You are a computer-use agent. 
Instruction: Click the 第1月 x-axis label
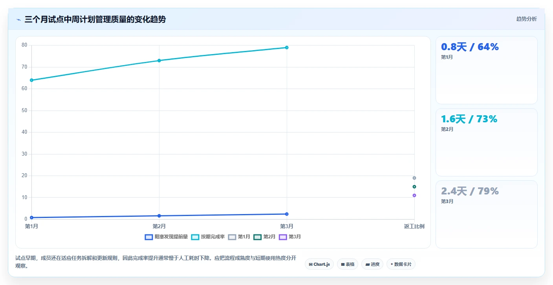click(31, 226)
